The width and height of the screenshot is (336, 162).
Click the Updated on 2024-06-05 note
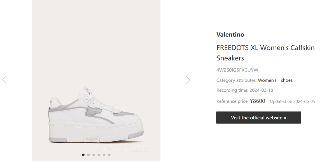(x=292, y=101)
